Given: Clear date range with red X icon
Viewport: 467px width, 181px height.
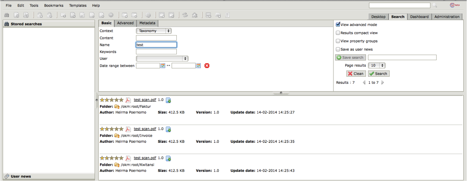Looking at the screenshot, I should [x=207, y=66].
